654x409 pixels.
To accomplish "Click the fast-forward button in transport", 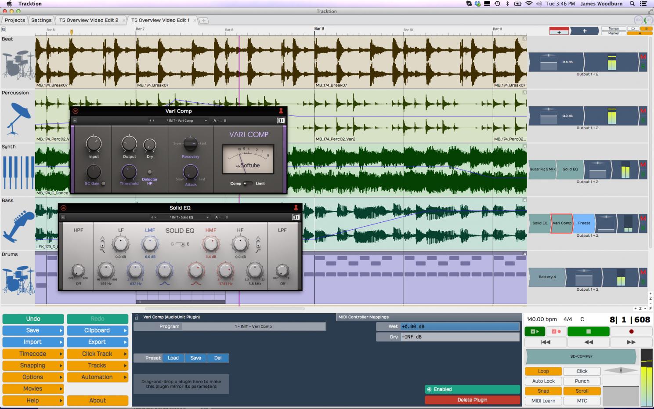I will tap(631, 342).
